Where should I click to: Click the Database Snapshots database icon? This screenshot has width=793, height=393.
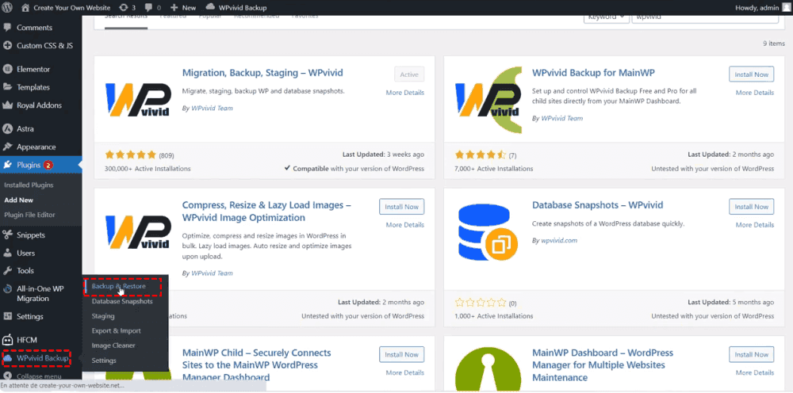488,231
